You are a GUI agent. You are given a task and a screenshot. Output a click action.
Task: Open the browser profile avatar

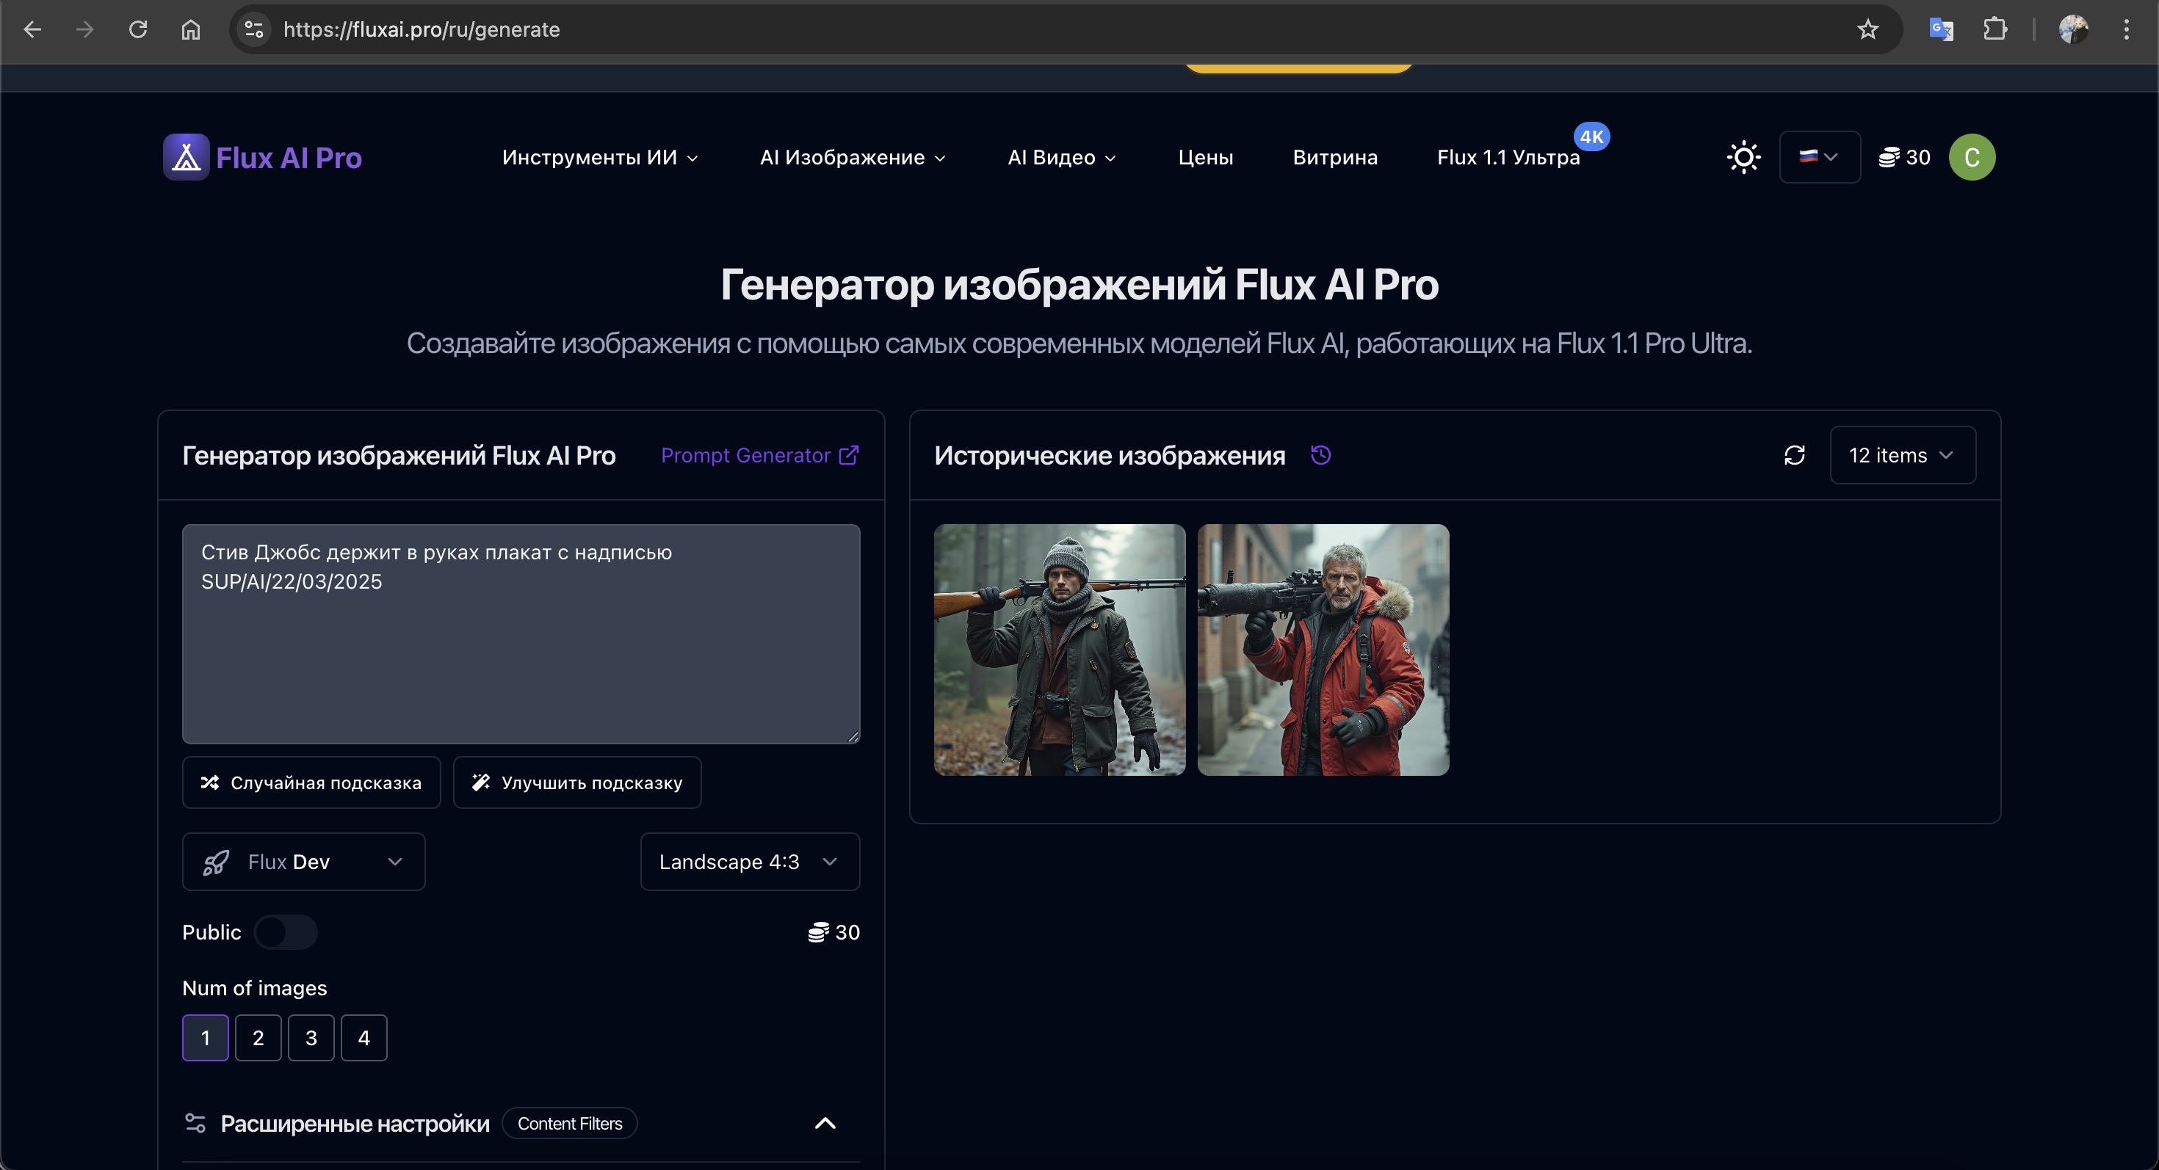(x=2074, y=29)
